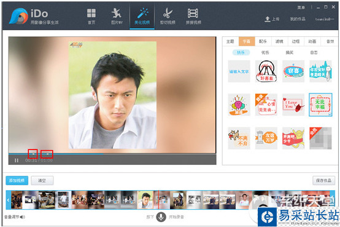Open the 菜单 menu in title bar
The height and width of the screenshot is (227, 340).
[301, 7]
